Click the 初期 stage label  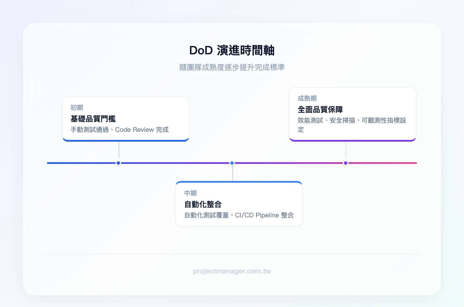tap(76, 108)
